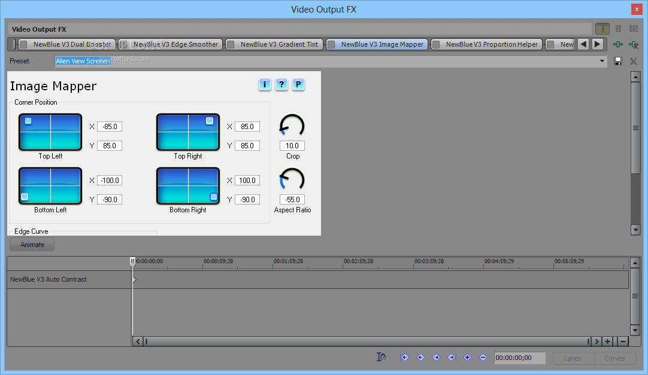
Task: Nudge the timeline scrollbar right arrow
Action: tap(596, 341)
